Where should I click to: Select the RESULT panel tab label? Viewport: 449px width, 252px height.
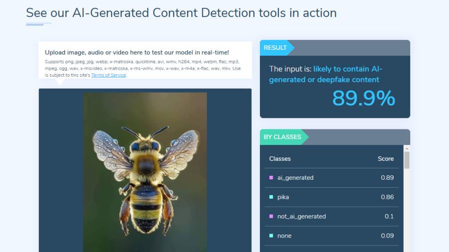(x=275, y=48)
